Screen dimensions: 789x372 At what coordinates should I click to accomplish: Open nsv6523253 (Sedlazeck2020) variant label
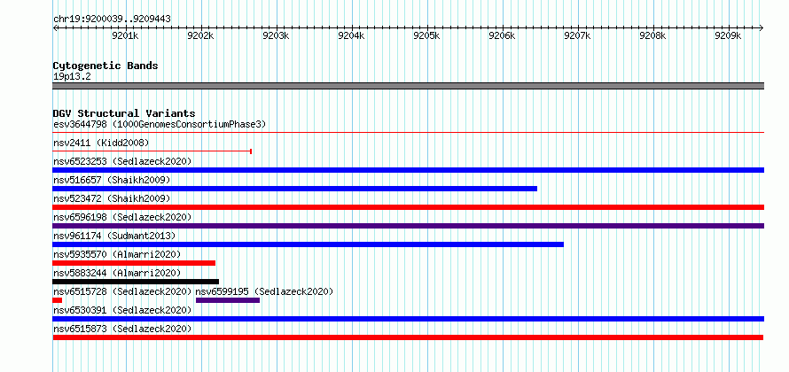(122, 161)
